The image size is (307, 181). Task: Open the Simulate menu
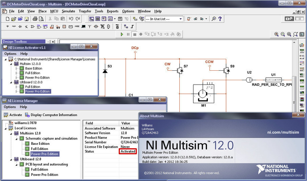point(68,11)
